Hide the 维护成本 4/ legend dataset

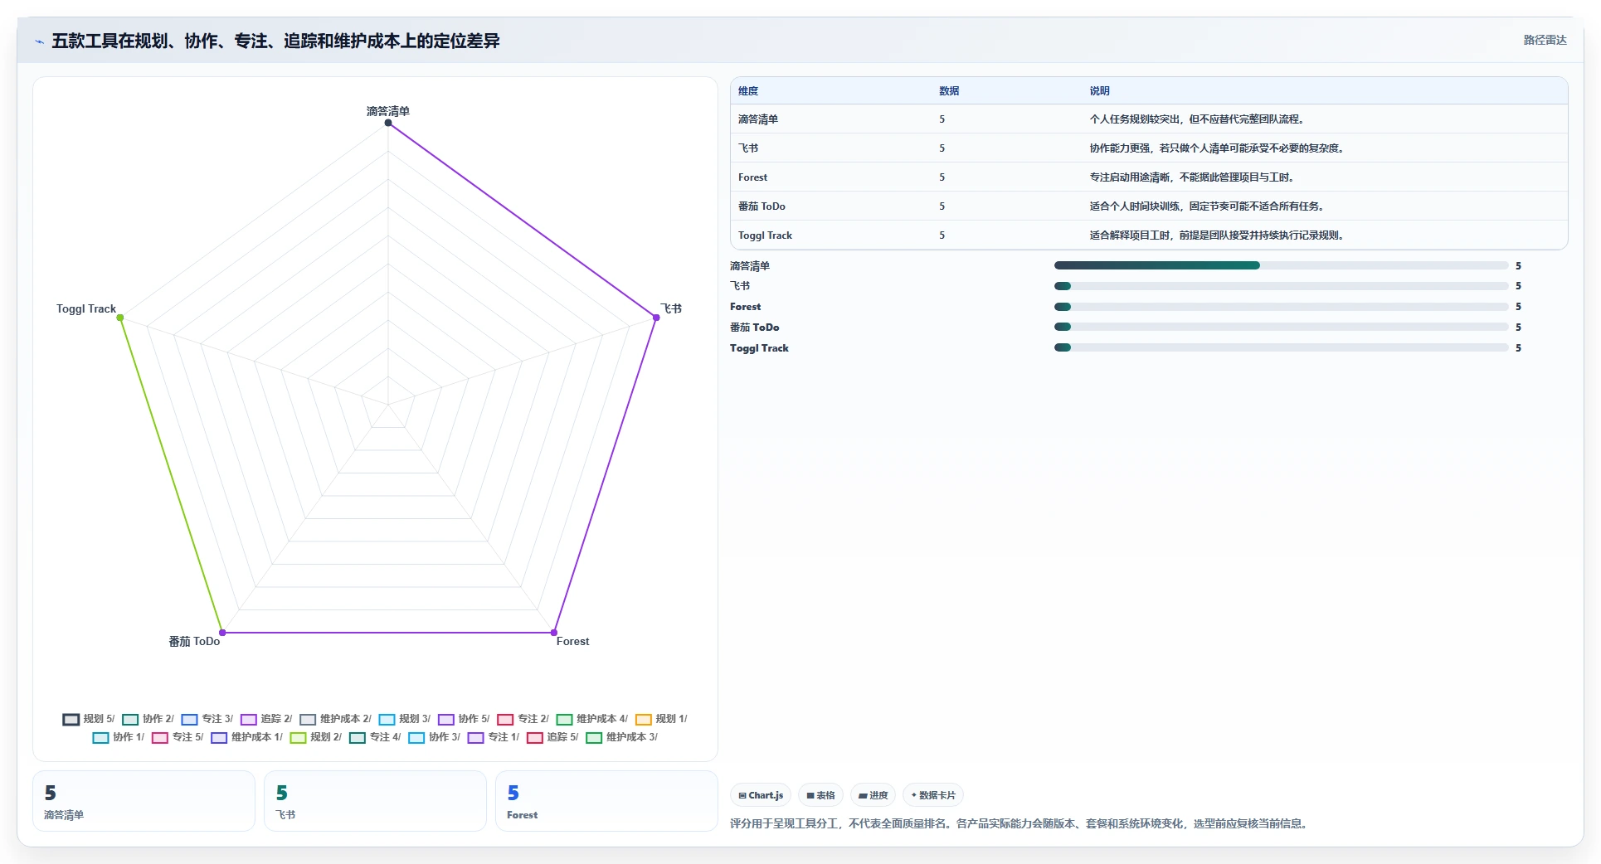pyautogui.click(x=592, y=719)
